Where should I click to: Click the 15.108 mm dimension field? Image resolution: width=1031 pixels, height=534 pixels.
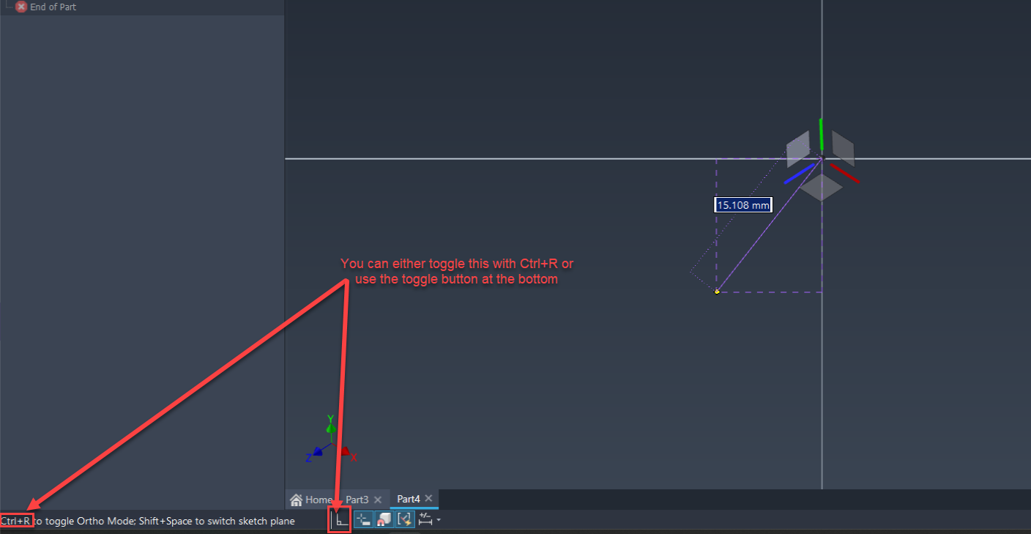742,204
